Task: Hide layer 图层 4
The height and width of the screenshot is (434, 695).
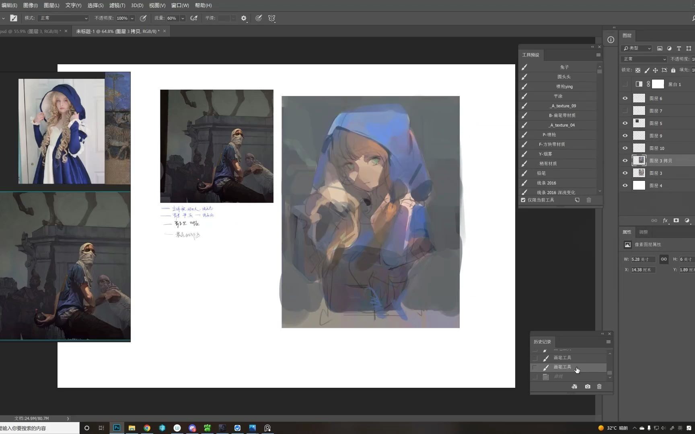Action: (x=625, y=185)
